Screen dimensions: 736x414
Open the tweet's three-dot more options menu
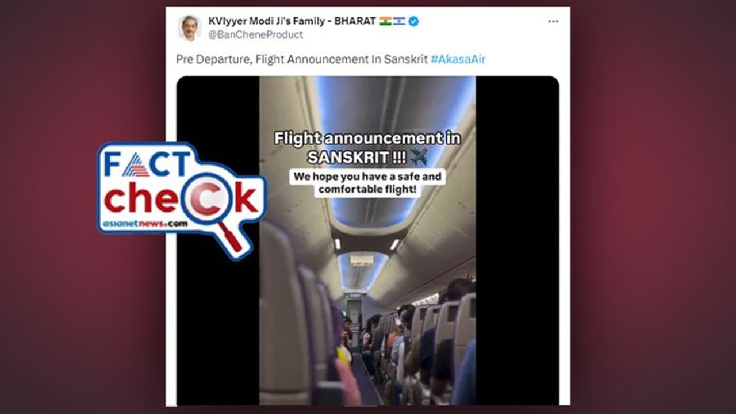553,21
